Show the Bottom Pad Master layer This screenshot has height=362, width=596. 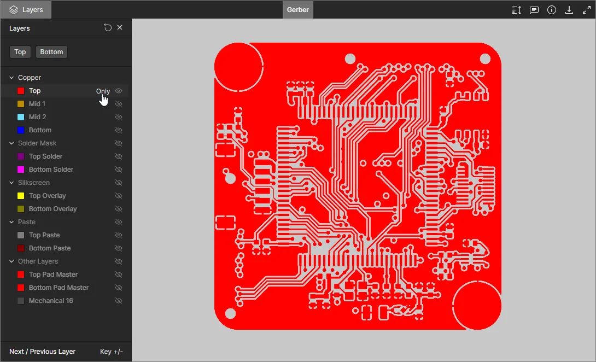point(119,288)
